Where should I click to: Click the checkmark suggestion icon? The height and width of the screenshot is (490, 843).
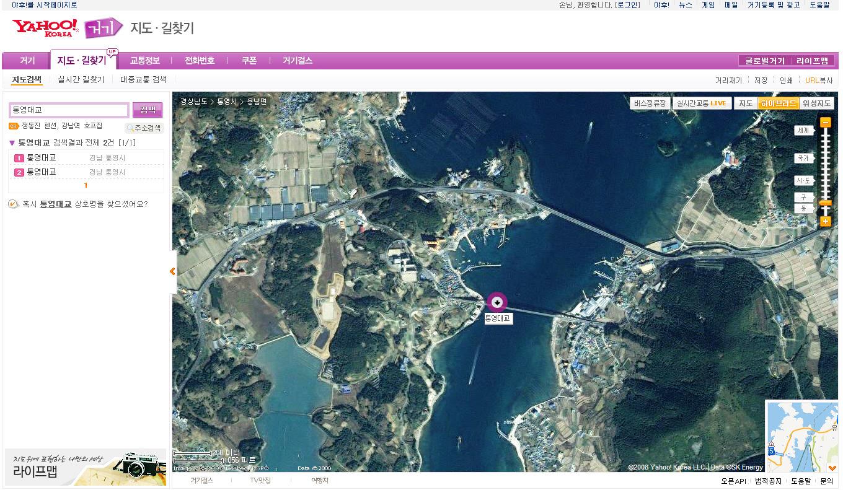[14, 204]
